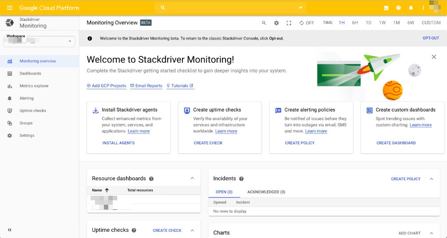This screenshot has height=238, width=447.
Task: Select the 6H time range
Action: pyautogui.click(x=355, y=23)
